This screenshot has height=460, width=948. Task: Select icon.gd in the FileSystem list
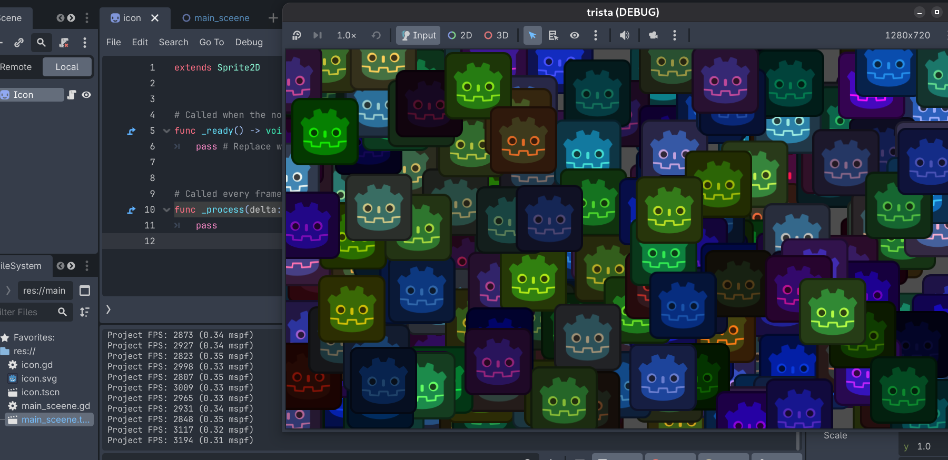37,365
